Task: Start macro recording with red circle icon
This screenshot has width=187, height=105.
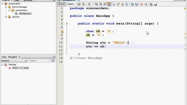Action: [x=142, y=4]
